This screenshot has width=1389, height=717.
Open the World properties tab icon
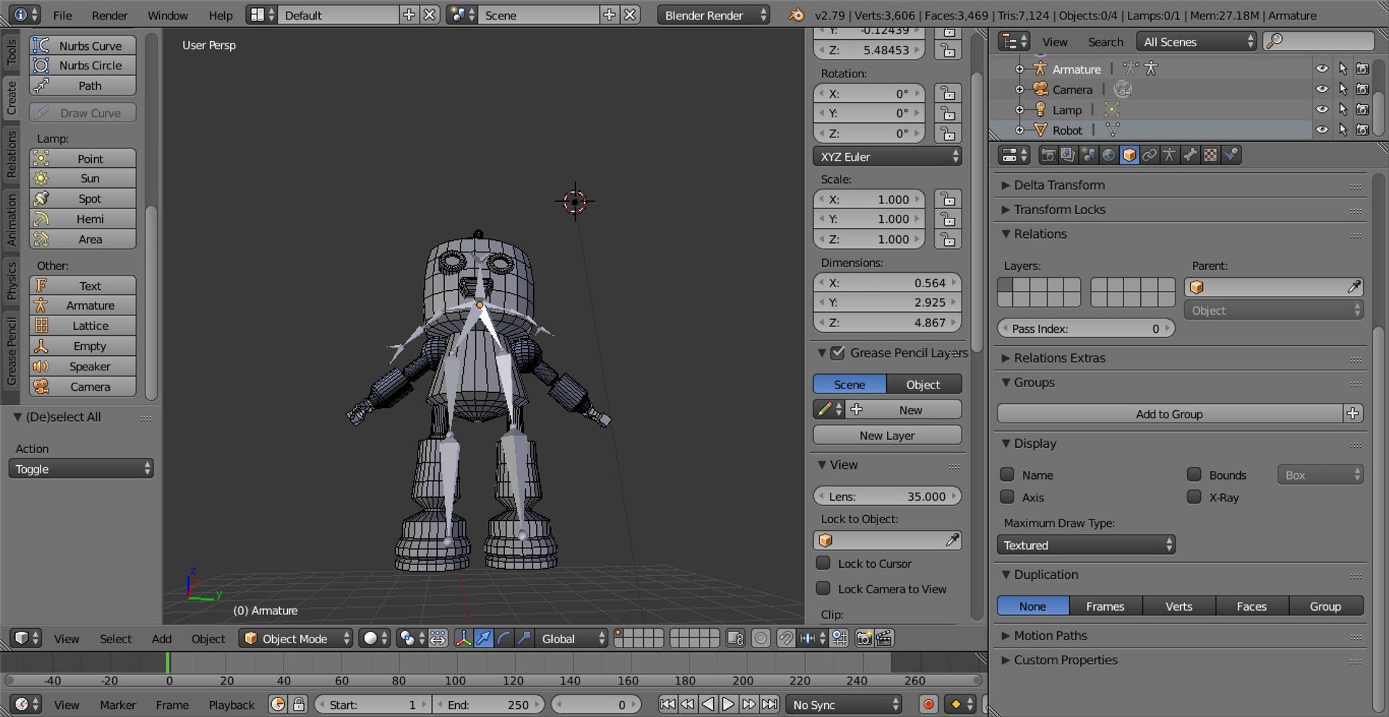(x=1108, y=155)
